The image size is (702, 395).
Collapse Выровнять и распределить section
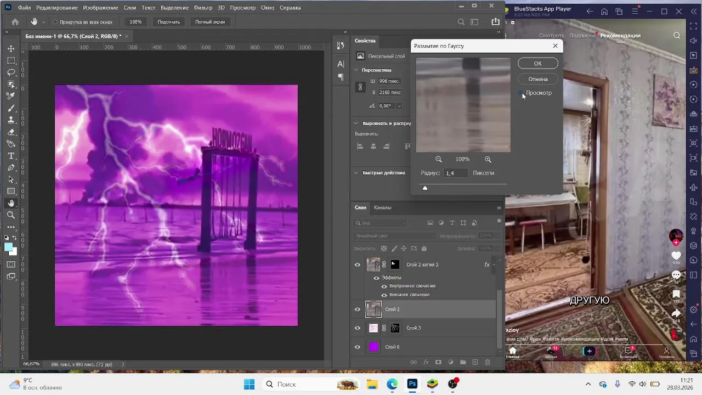(x=355, y=123)
